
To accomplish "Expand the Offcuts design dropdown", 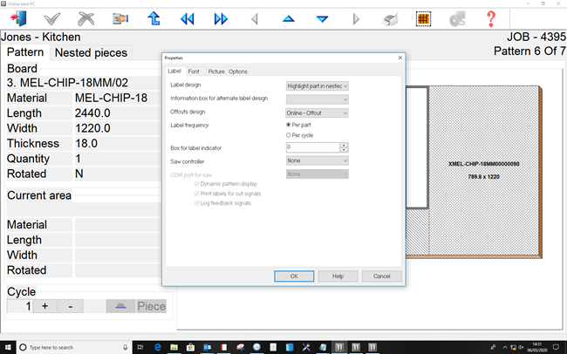I will coord(318,112).
